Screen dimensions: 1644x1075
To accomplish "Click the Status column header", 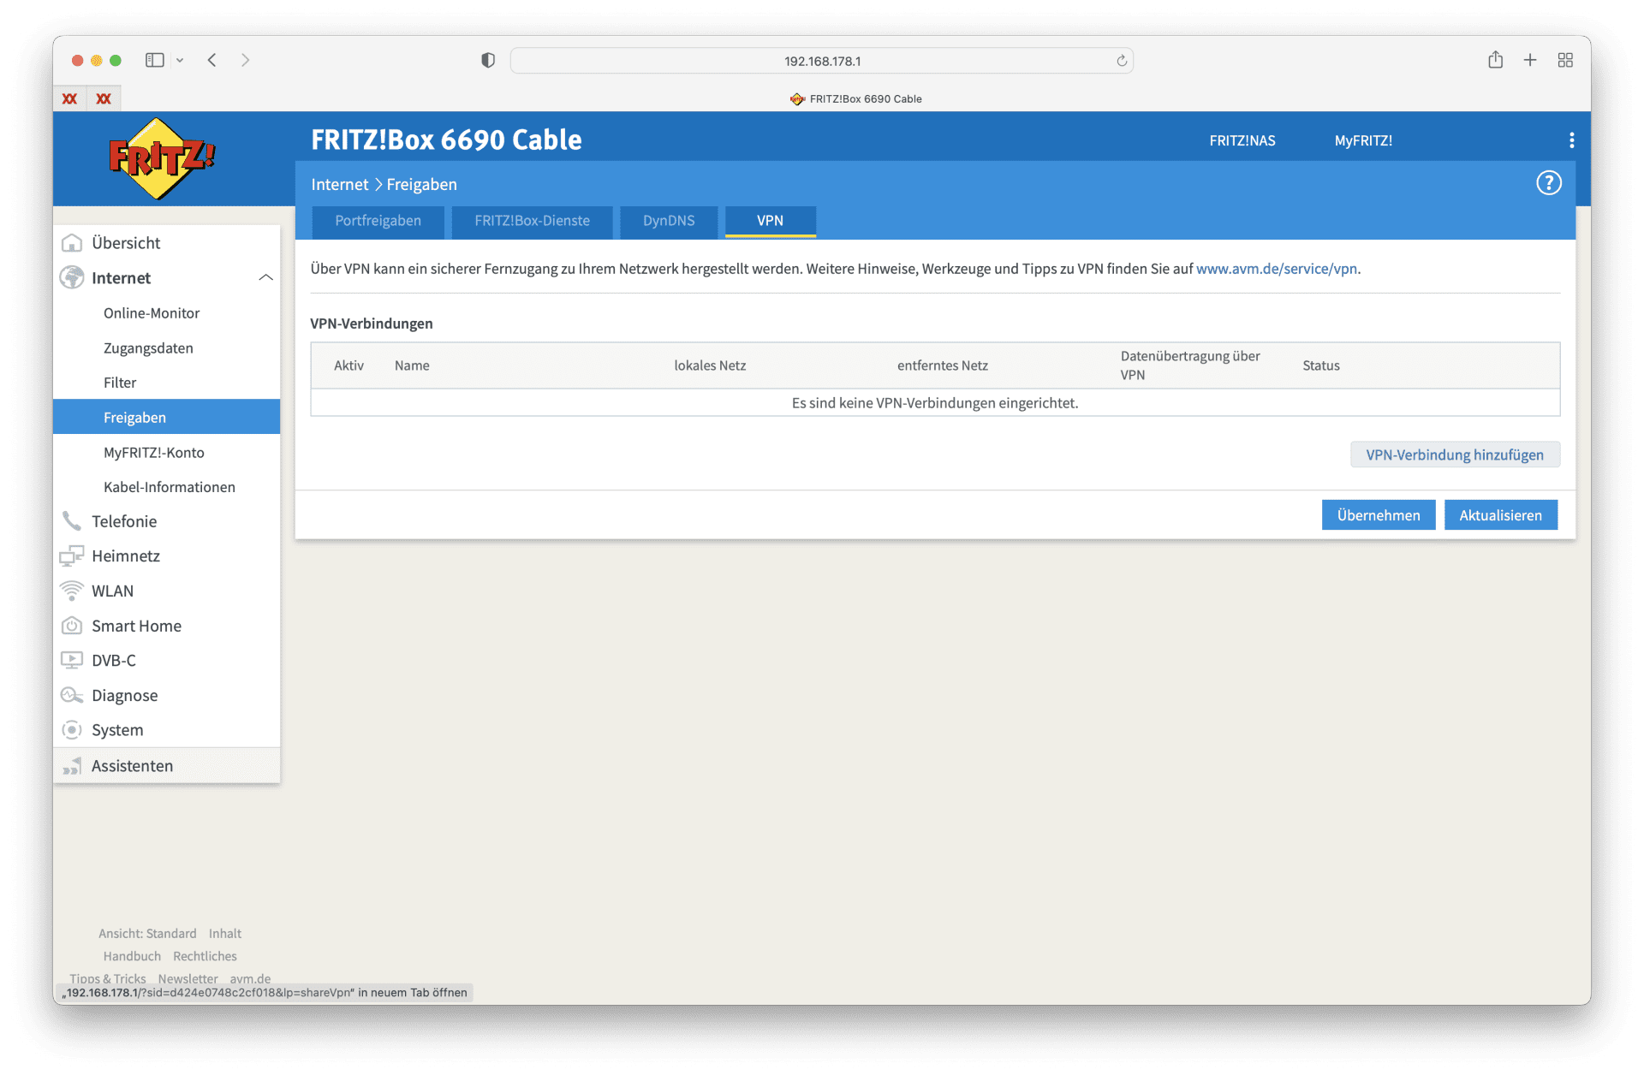I will [x=1321, y=365].
